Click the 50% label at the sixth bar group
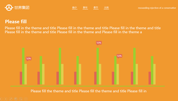 tap(119, 56)
